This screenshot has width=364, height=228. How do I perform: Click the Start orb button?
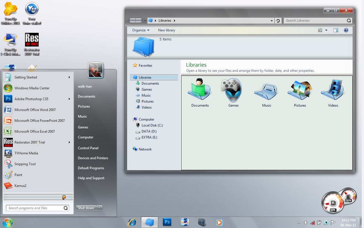click(7, 222)
